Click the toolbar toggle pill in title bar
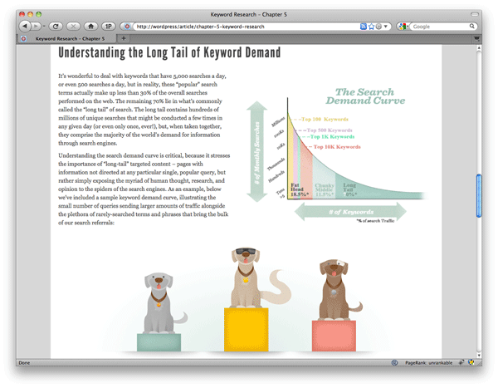The width and height of the screenshot is (498, 388). click(x=473, y=14)
